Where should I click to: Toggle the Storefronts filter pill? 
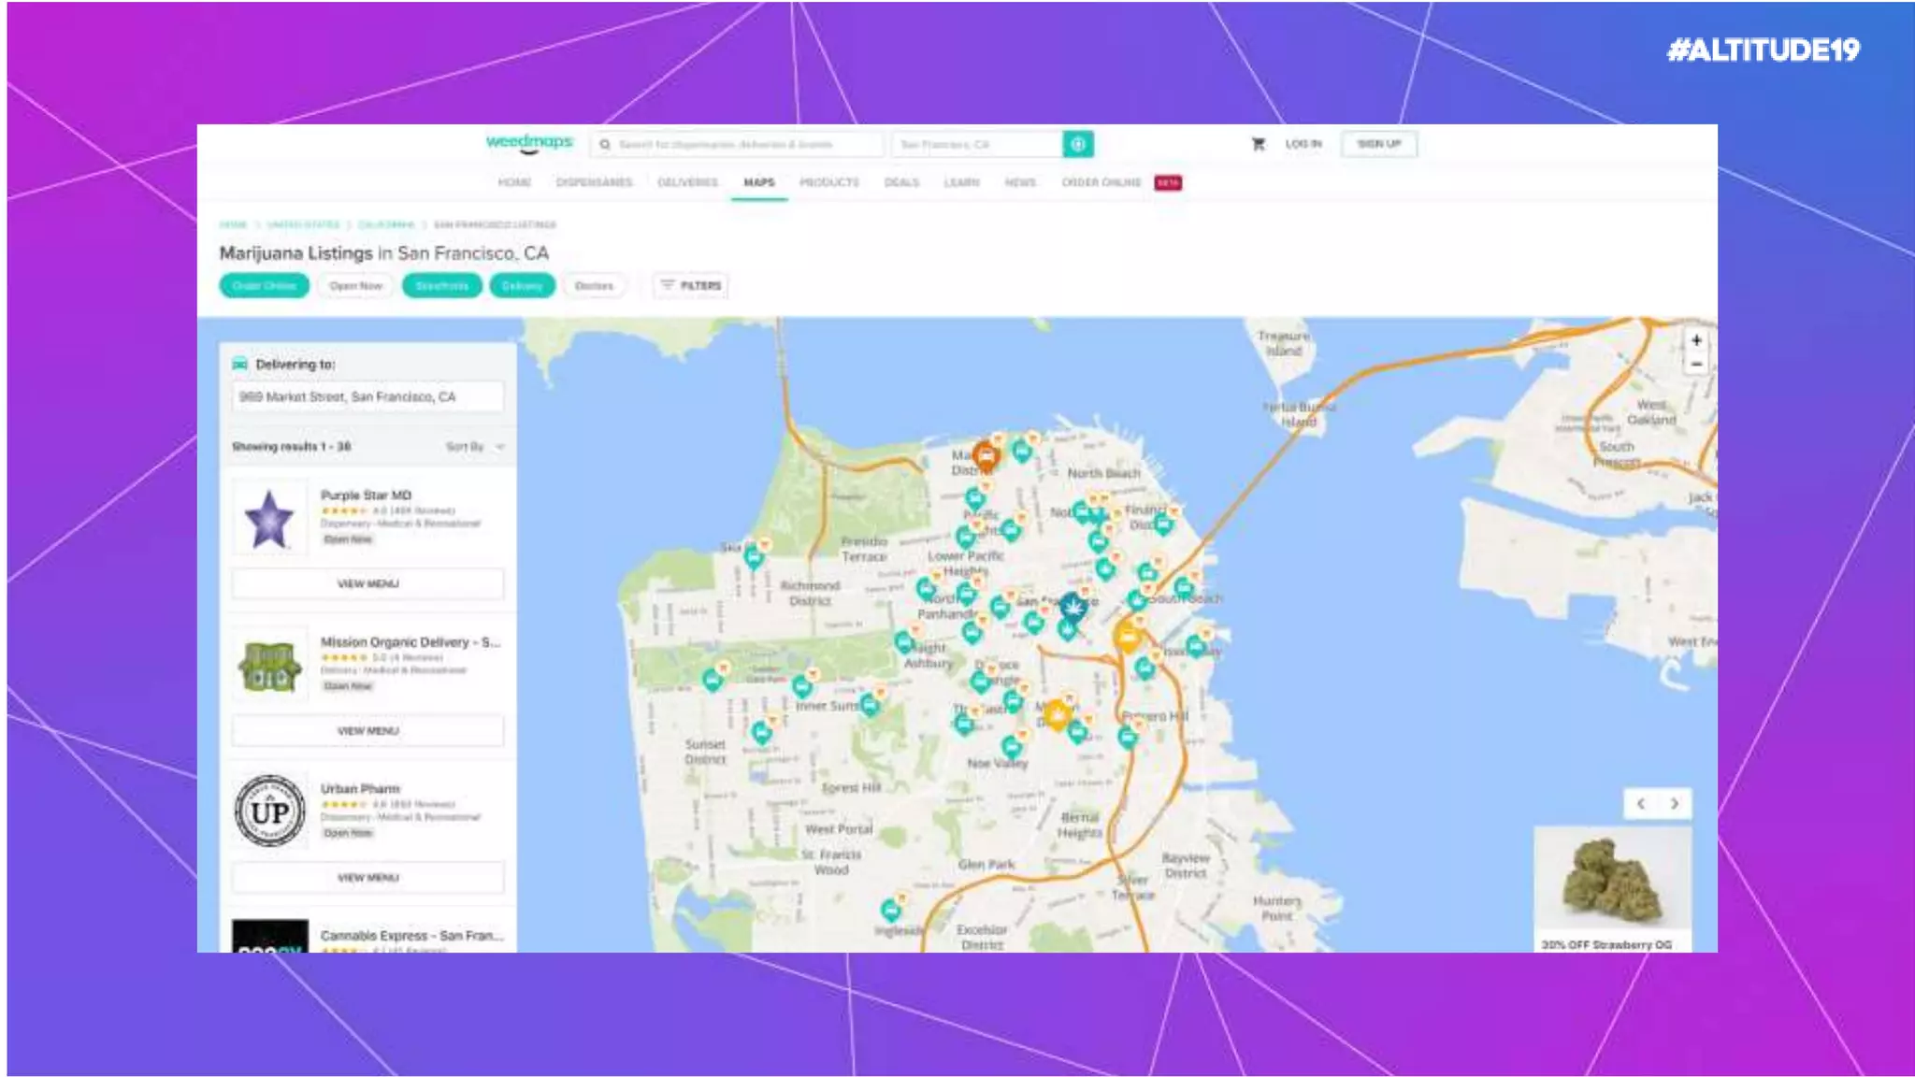coord(441,285)
